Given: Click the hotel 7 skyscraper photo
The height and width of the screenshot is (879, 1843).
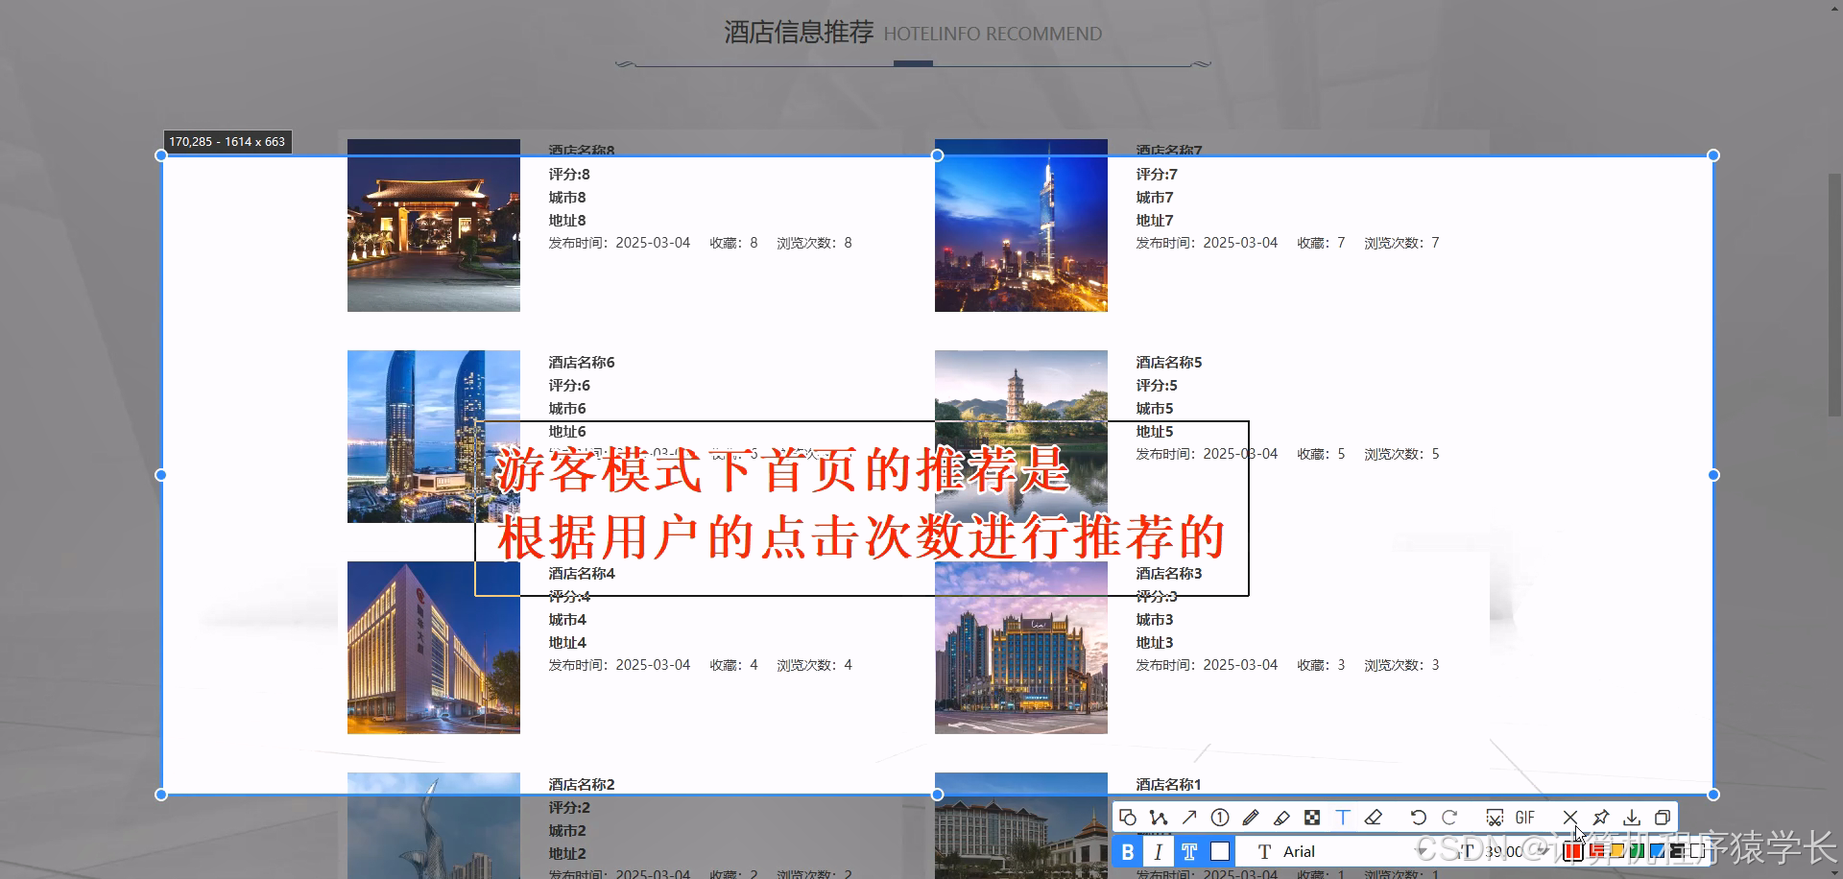Looking at the screenshot, I should pos(1021,226).
